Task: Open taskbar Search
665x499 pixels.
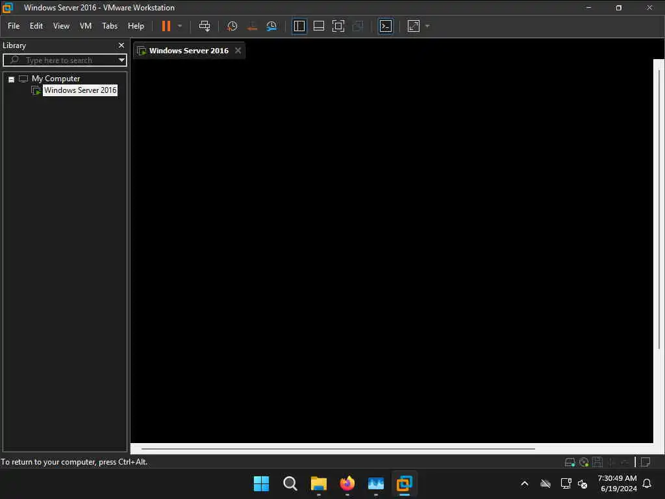Action: (290, 483)
